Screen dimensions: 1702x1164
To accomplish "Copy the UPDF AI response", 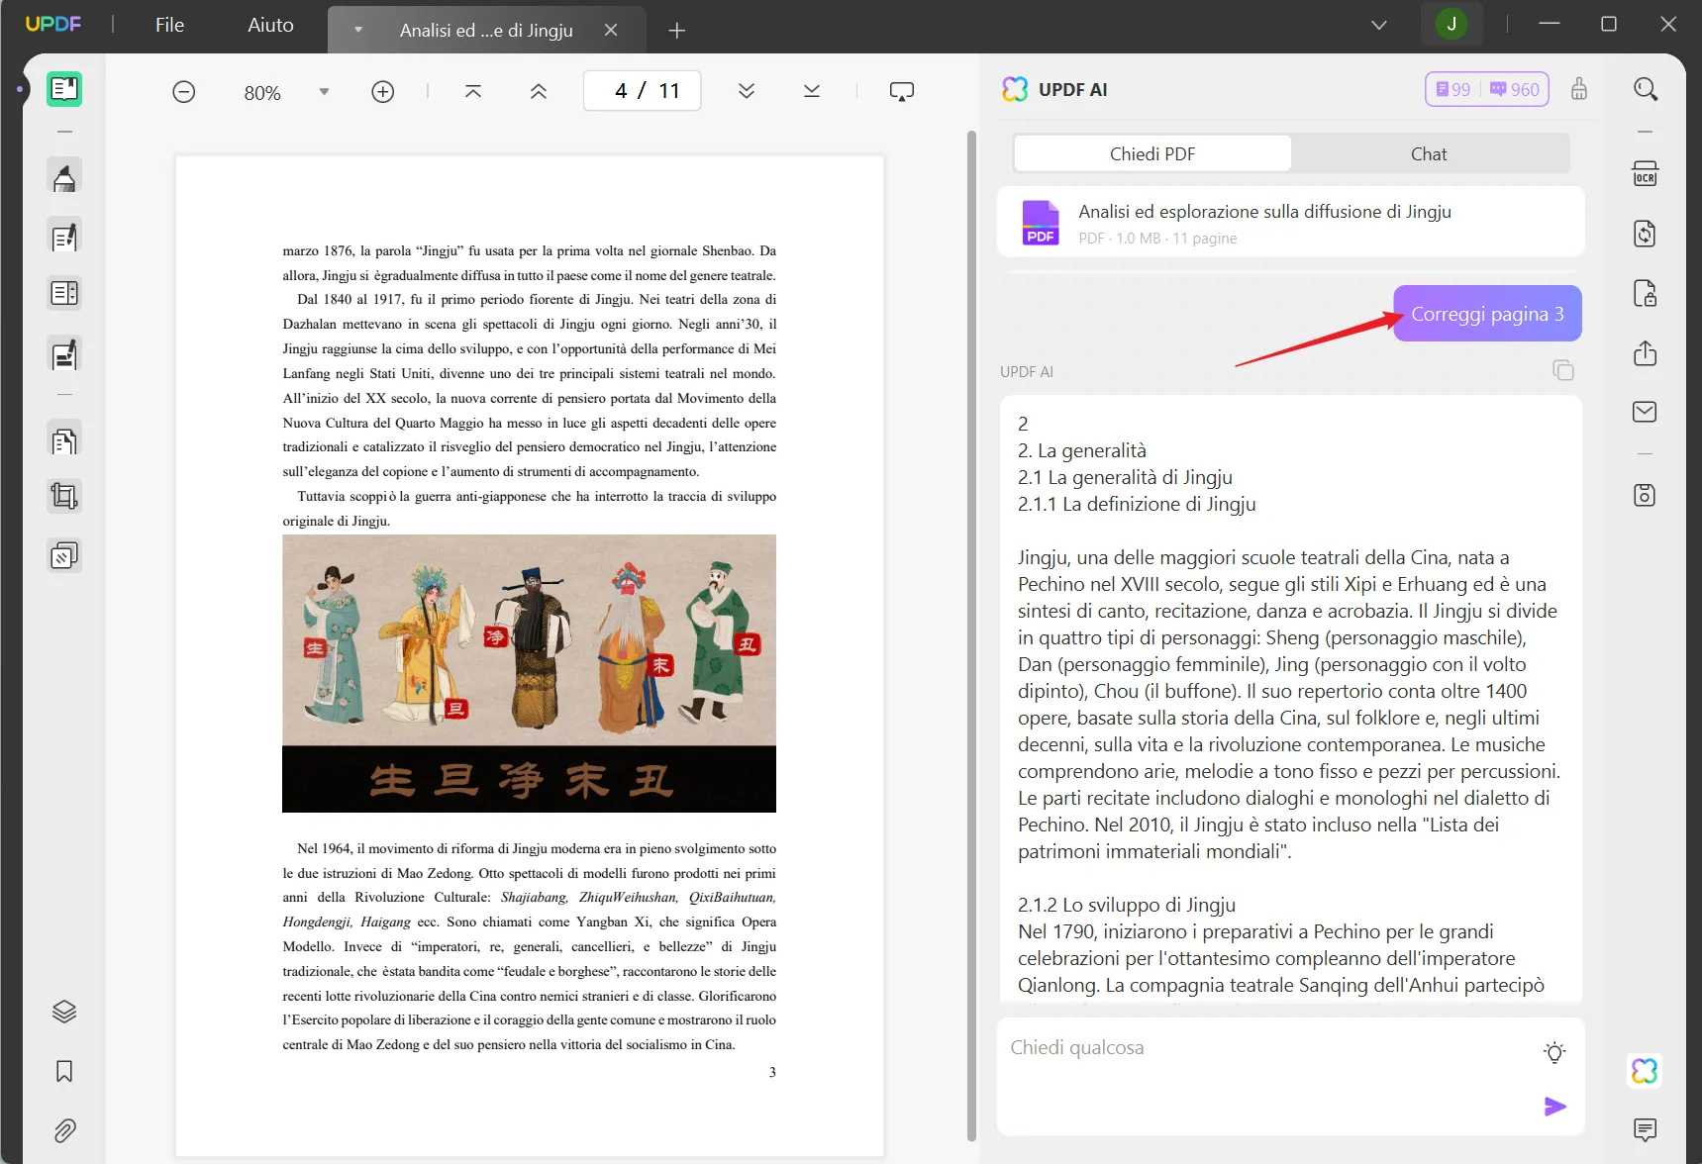I will point(1563,370).
